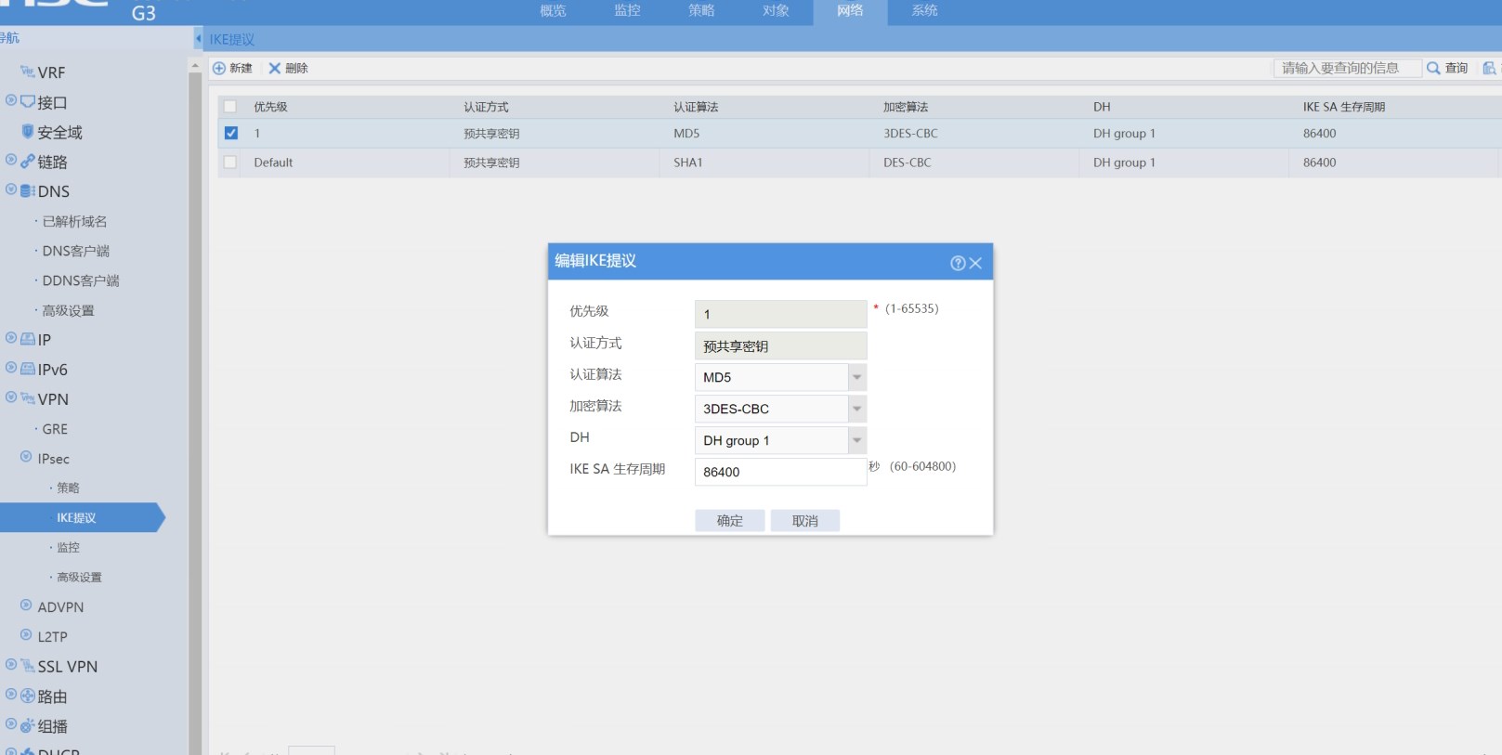Cancel the dialog with 取消
The image size is (1502, 755).
[x=805, y=521]
